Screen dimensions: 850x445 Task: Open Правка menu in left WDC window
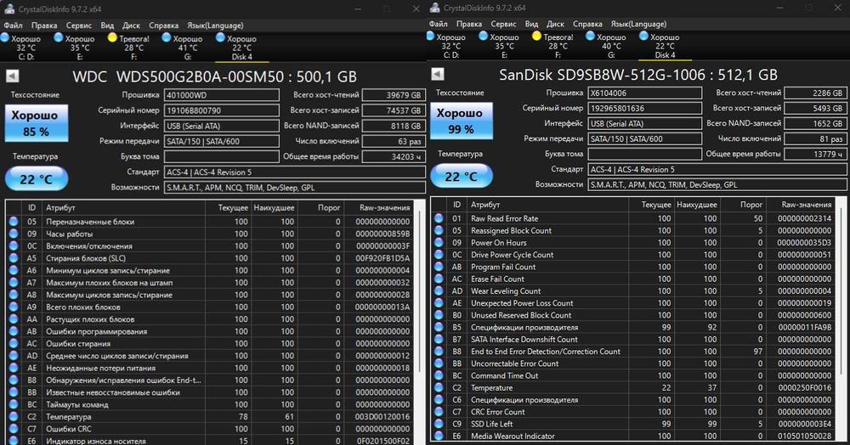pyautogui.click(x=44, y=25)
